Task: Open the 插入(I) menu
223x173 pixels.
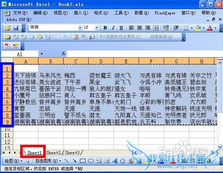Action: tap(81, 13)
